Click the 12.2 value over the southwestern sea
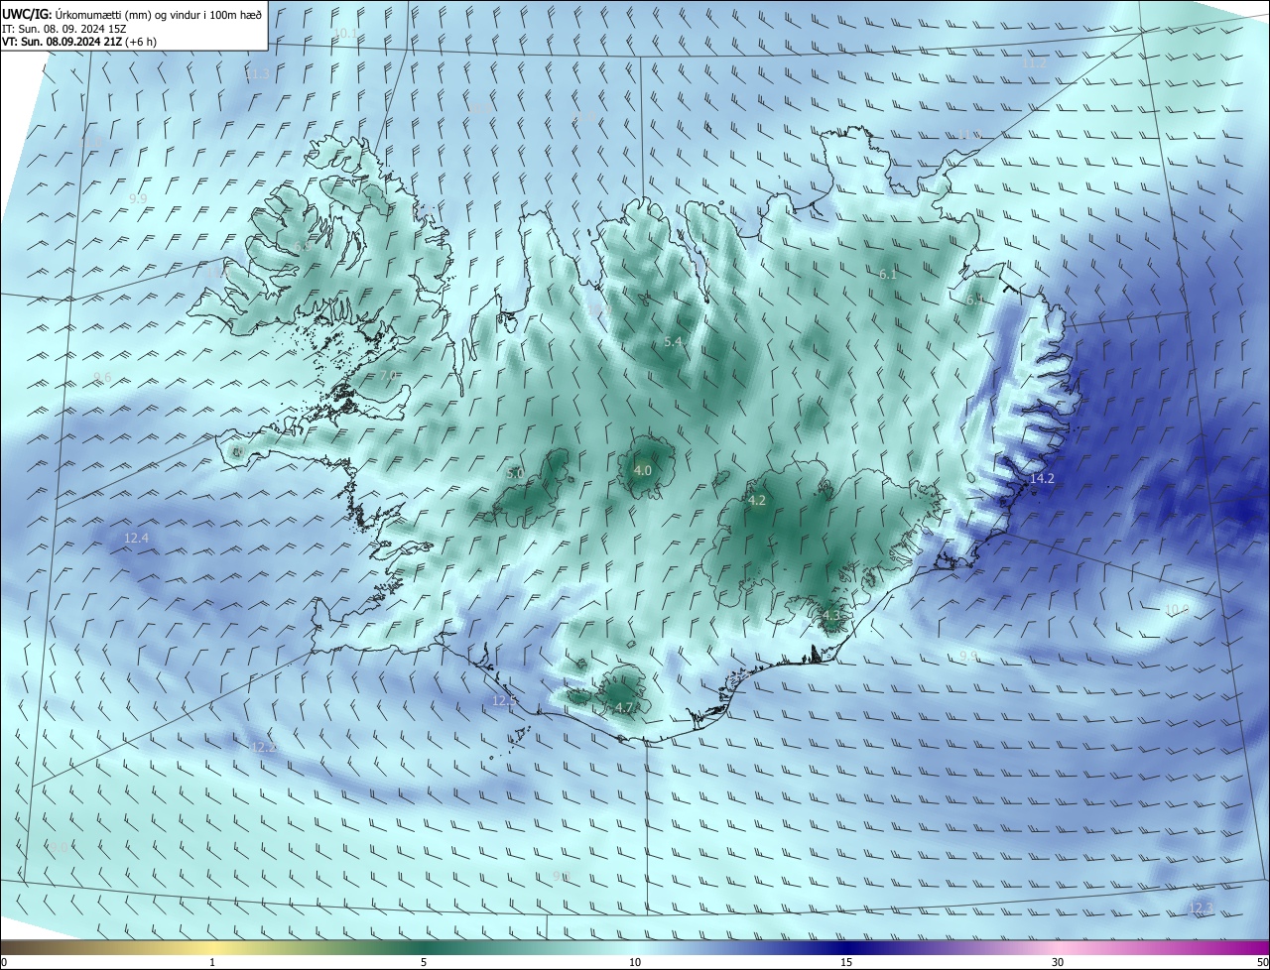The height and width of the screenshot is (970, 1270). click(x=264, y=747)
